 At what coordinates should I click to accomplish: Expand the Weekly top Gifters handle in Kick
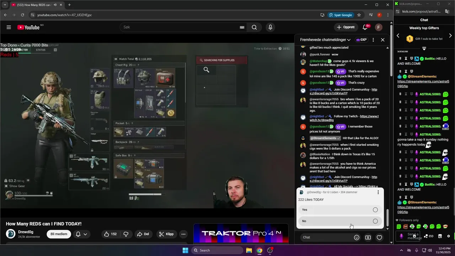click(424, 48)
